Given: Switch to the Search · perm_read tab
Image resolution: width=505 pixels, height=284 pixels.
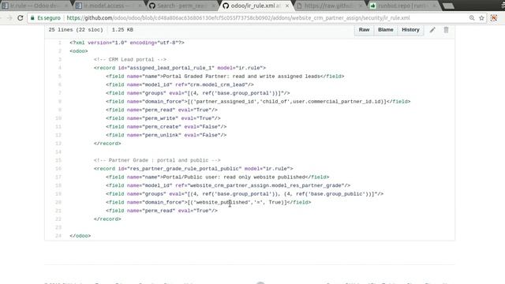Looking at the screenshot, I should [x=182, y=6].
